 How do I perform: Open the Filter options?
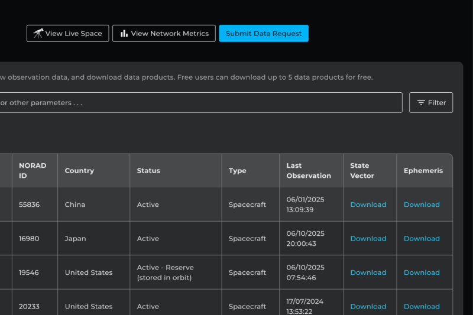tap(431, 103)
